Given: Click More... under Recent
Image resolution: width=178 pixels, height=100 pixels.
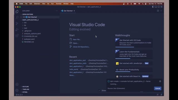Looking at the screenshot, I should click(x=72, y=75).
